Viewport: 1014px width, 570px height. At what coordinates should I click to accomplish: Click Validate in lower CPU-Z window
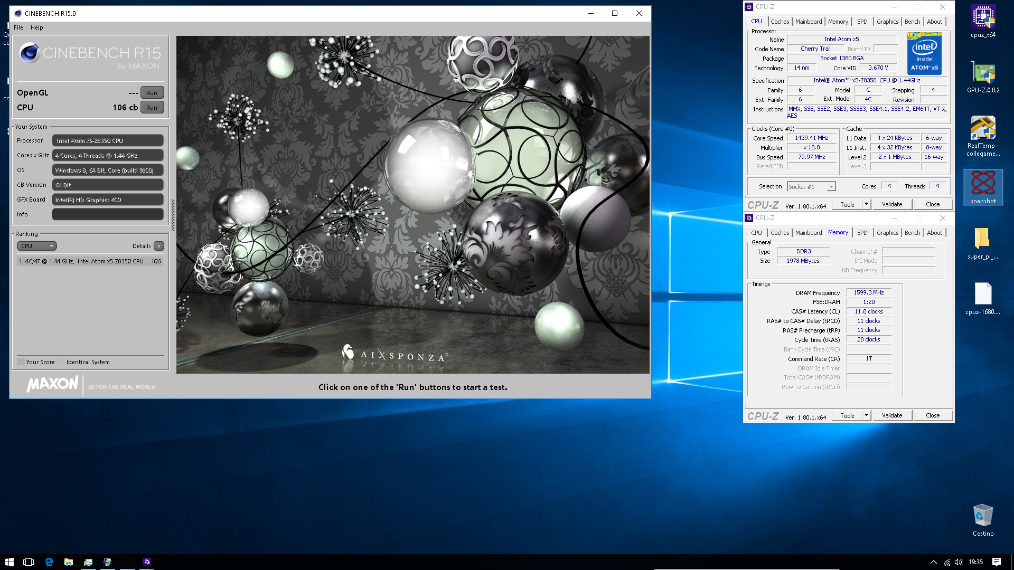[x=892, y=415]
